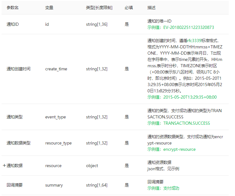Click example value 支付成功
Image resolution: width=235 pixels, height=196 pixels.
(x=171, y=188)
